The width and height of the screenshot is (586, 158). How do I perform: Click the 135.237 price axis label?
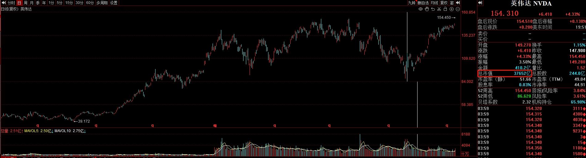(468, 35)
